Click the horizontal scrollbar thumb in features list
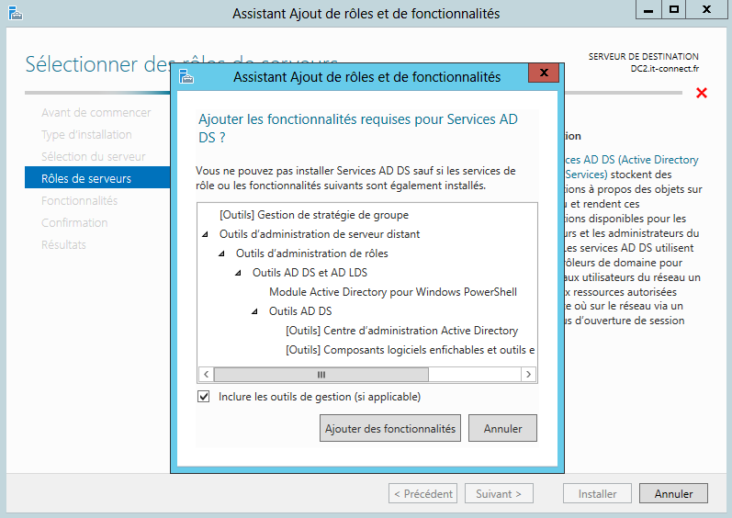 [321, 375]
